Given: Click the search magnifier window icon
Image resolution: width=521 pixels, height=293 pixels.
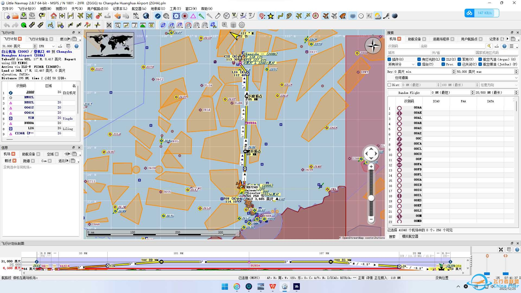Looking at the screenshot, I should [x=118, y=25].
